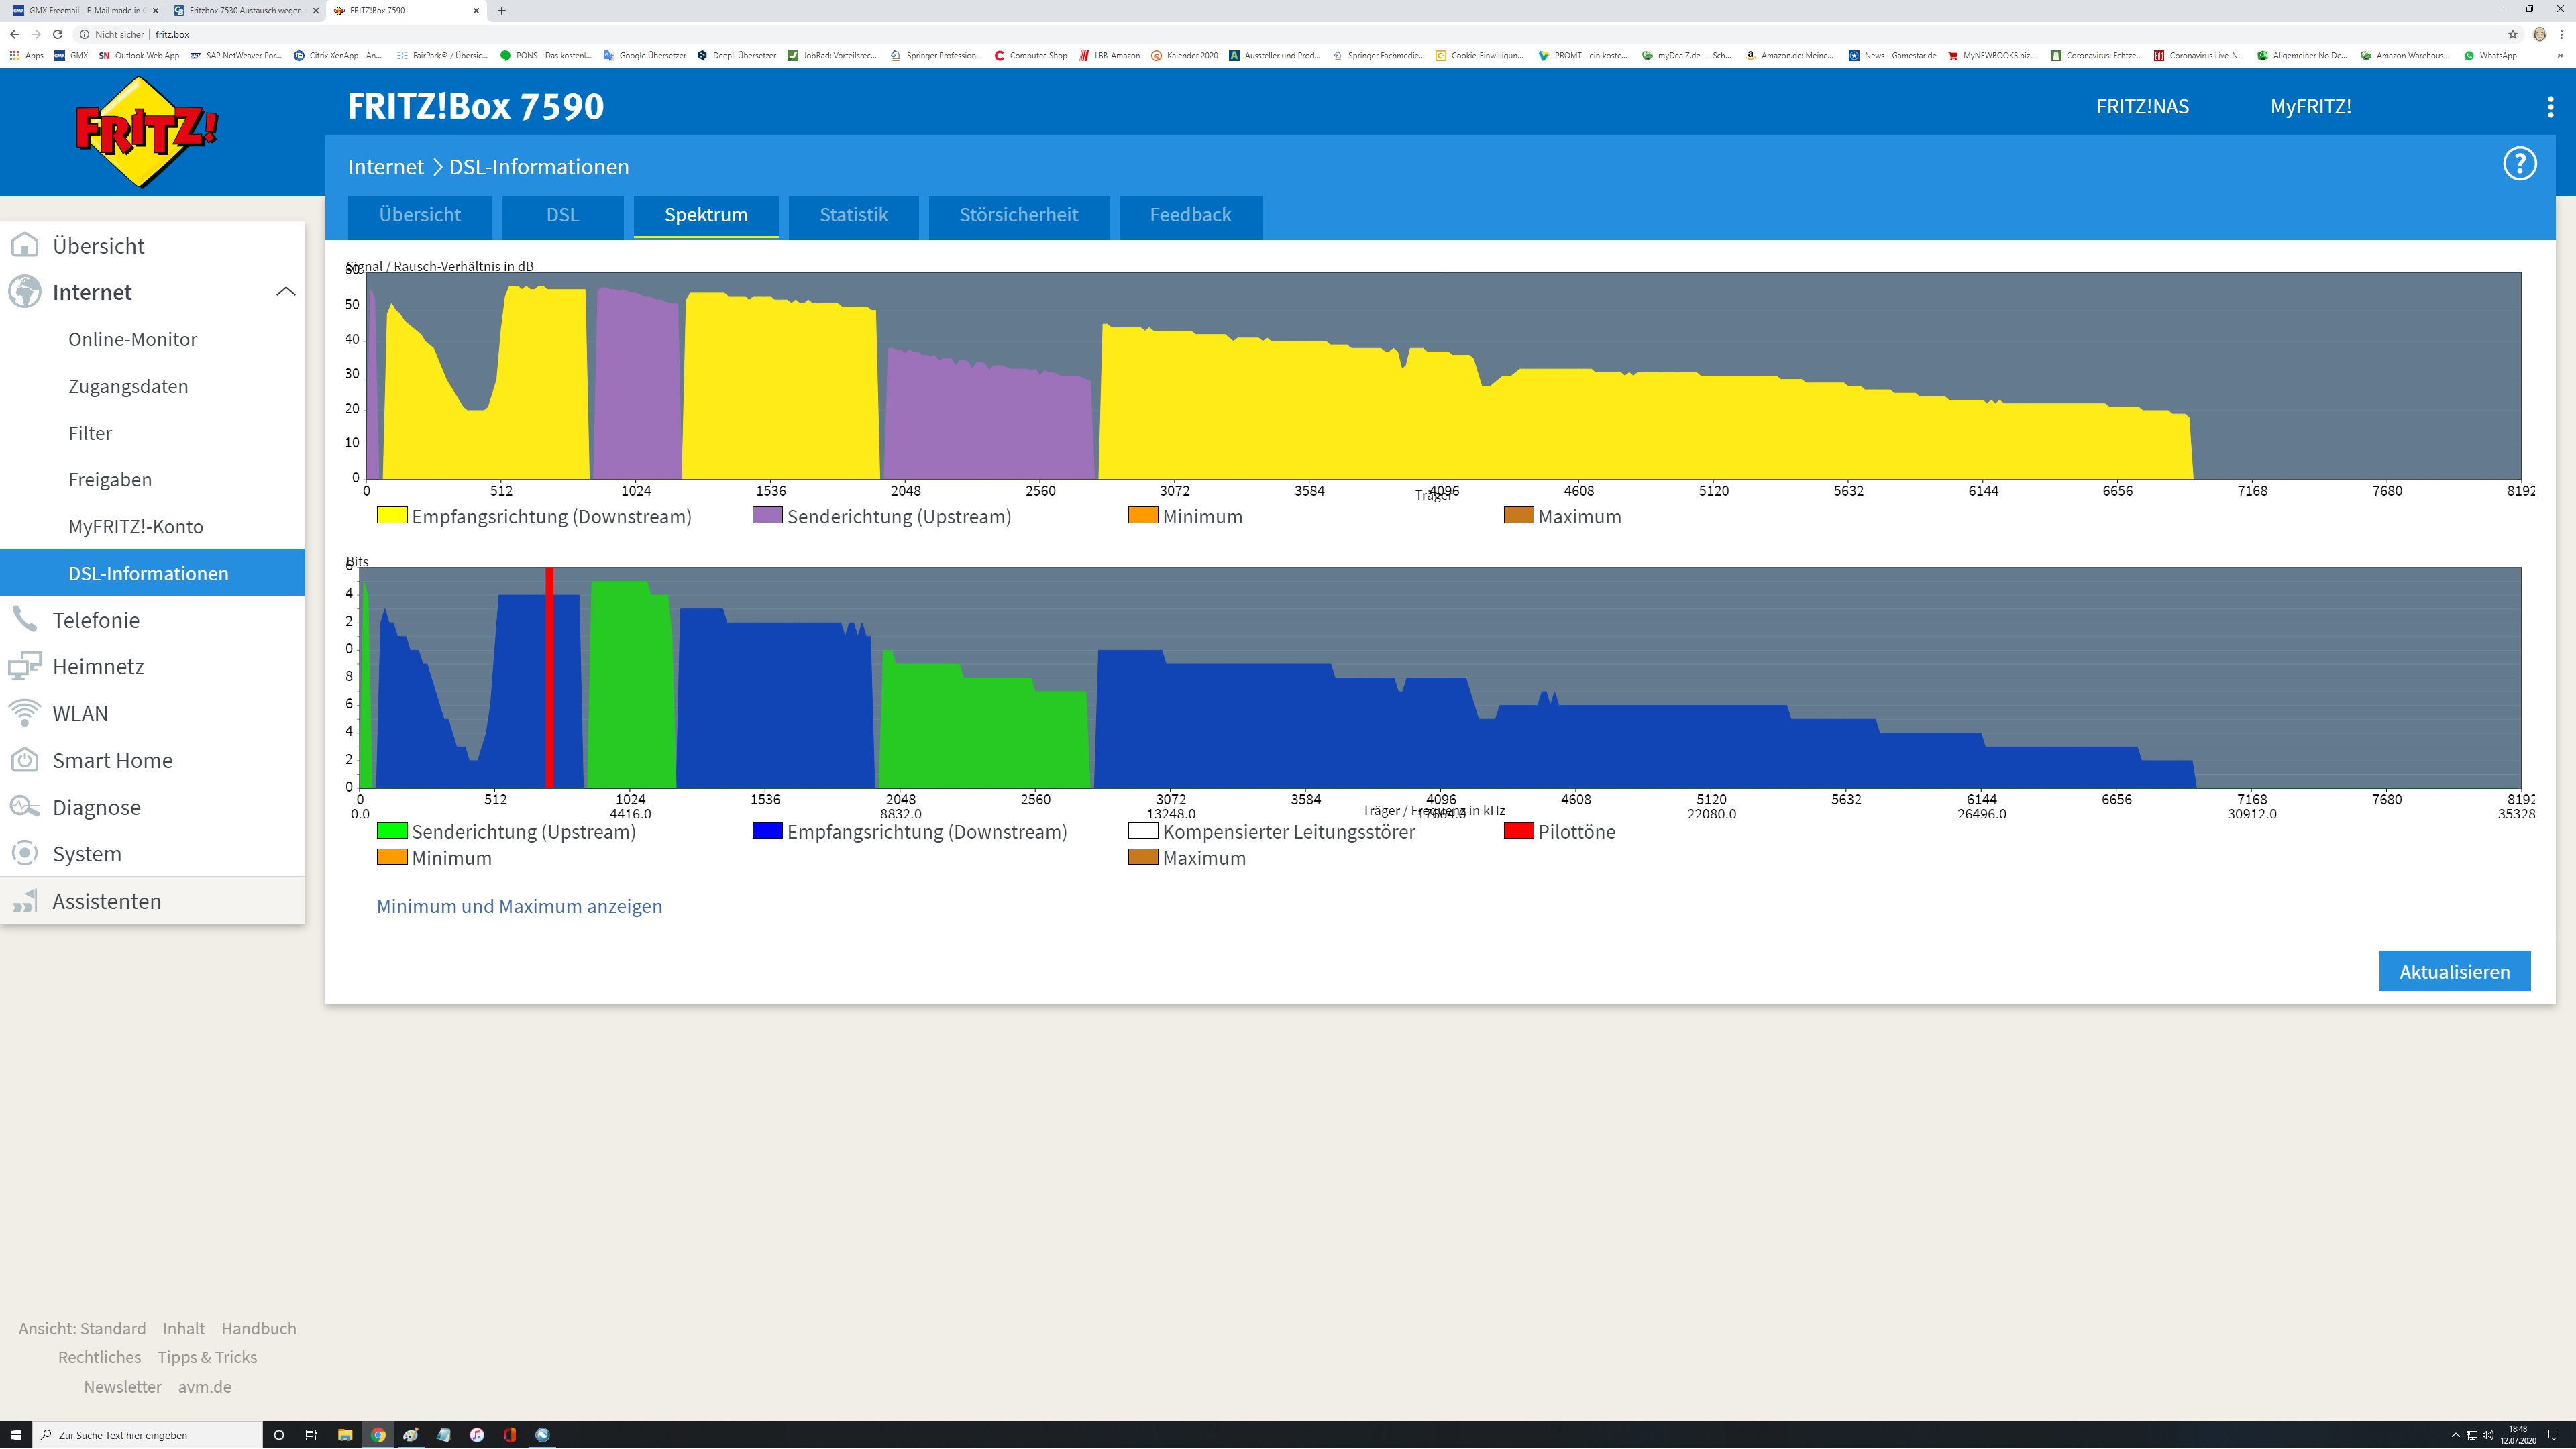Click the browser bookmark star icon

pyautogui.click(x=2513, y=34)
